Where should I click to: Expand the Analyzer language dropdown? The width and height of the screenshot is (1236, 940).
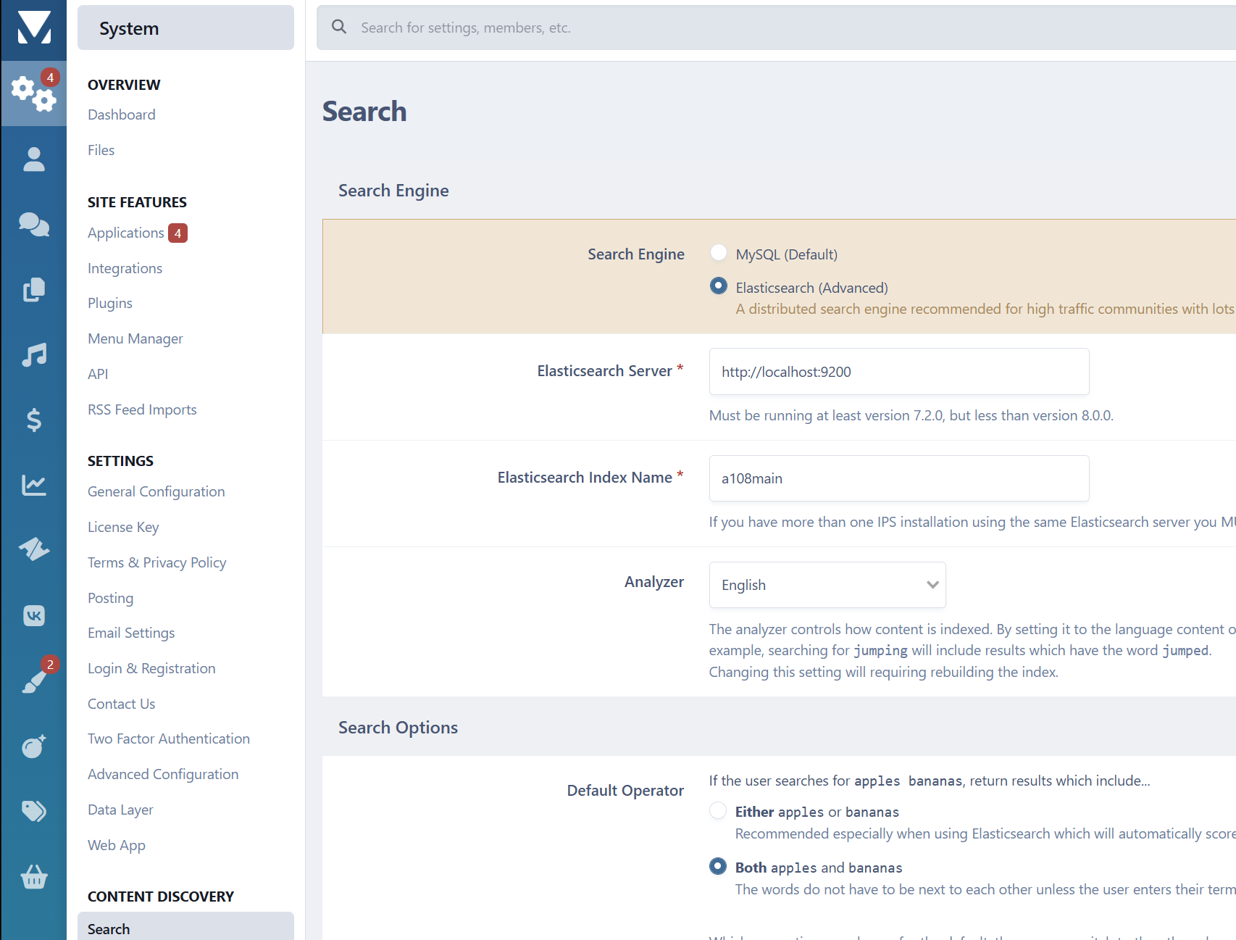tap(827, 585)
